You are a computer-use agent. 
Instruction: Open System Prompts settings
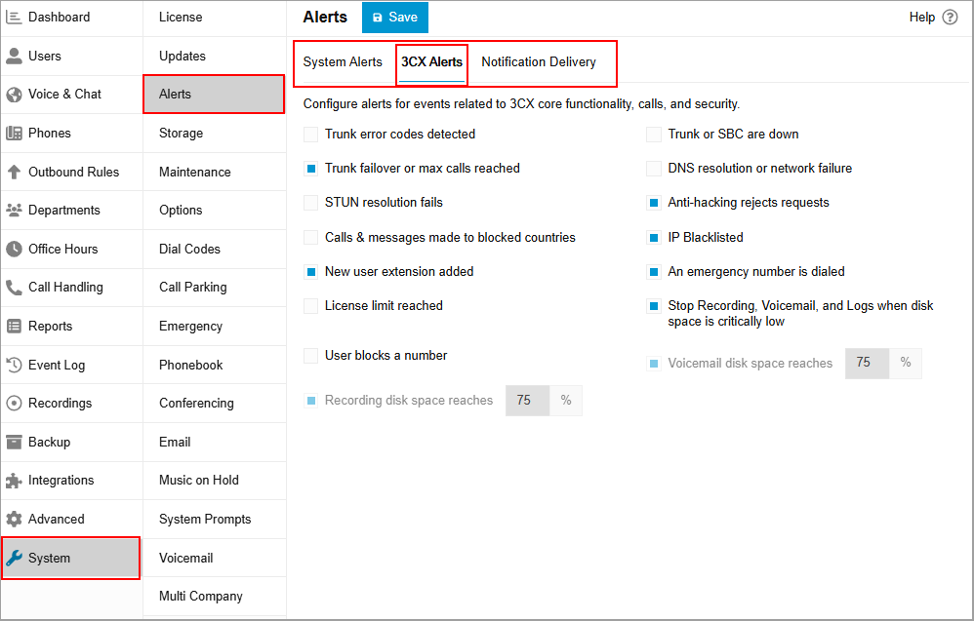point(215,520)
